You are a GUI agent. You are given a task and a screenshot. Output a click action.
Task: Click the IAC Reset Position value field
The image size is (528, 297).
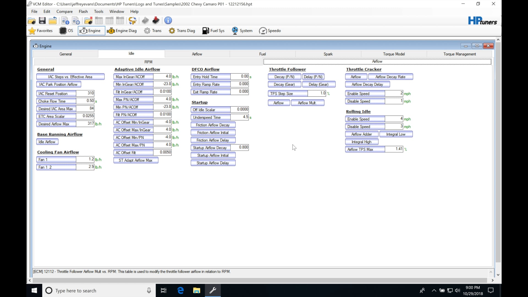pos(85,94)
